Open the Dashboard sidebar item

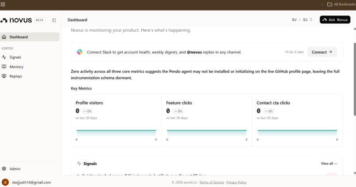30,37
